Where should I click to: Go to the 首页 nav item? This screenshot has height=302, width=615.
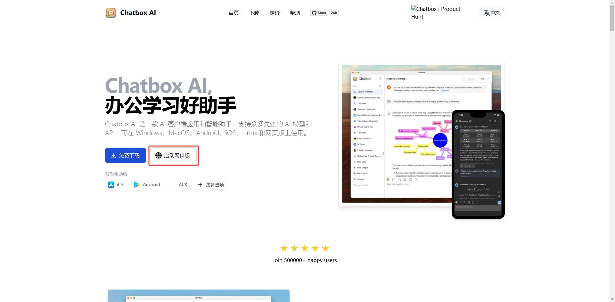click(234, 13)
